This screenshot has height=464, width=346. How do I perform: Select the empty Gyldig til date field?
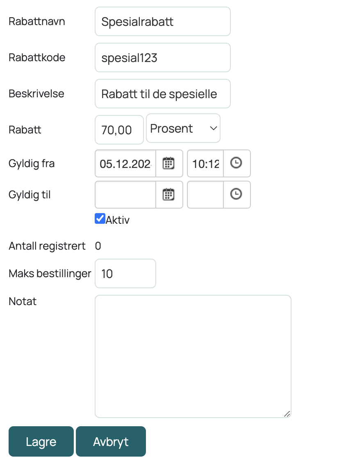tap(125, 195)
